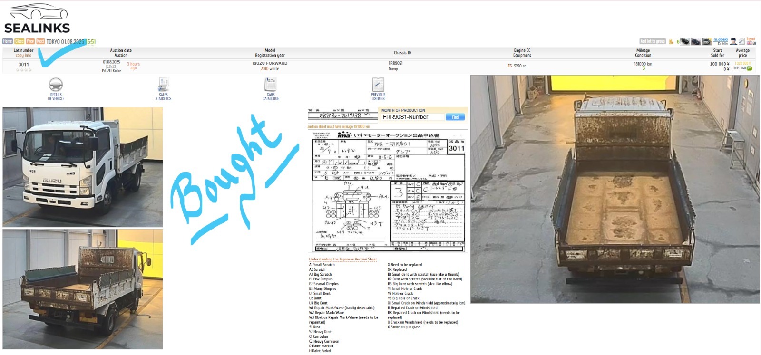Click the 'G Stone chip in glass' entry
This screenshot has height=355, width=761.
click(x=404, y=327)
